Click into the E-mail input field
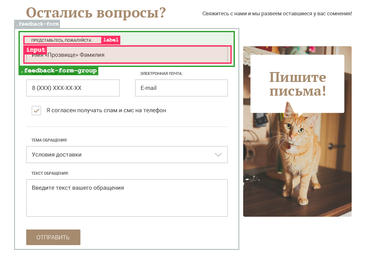 [x=181, y=88]
